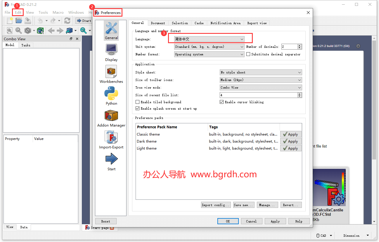Open the Edit menu
Viewport: 379px width, 242px height.
pyautogui.click(x=18, y=13)
